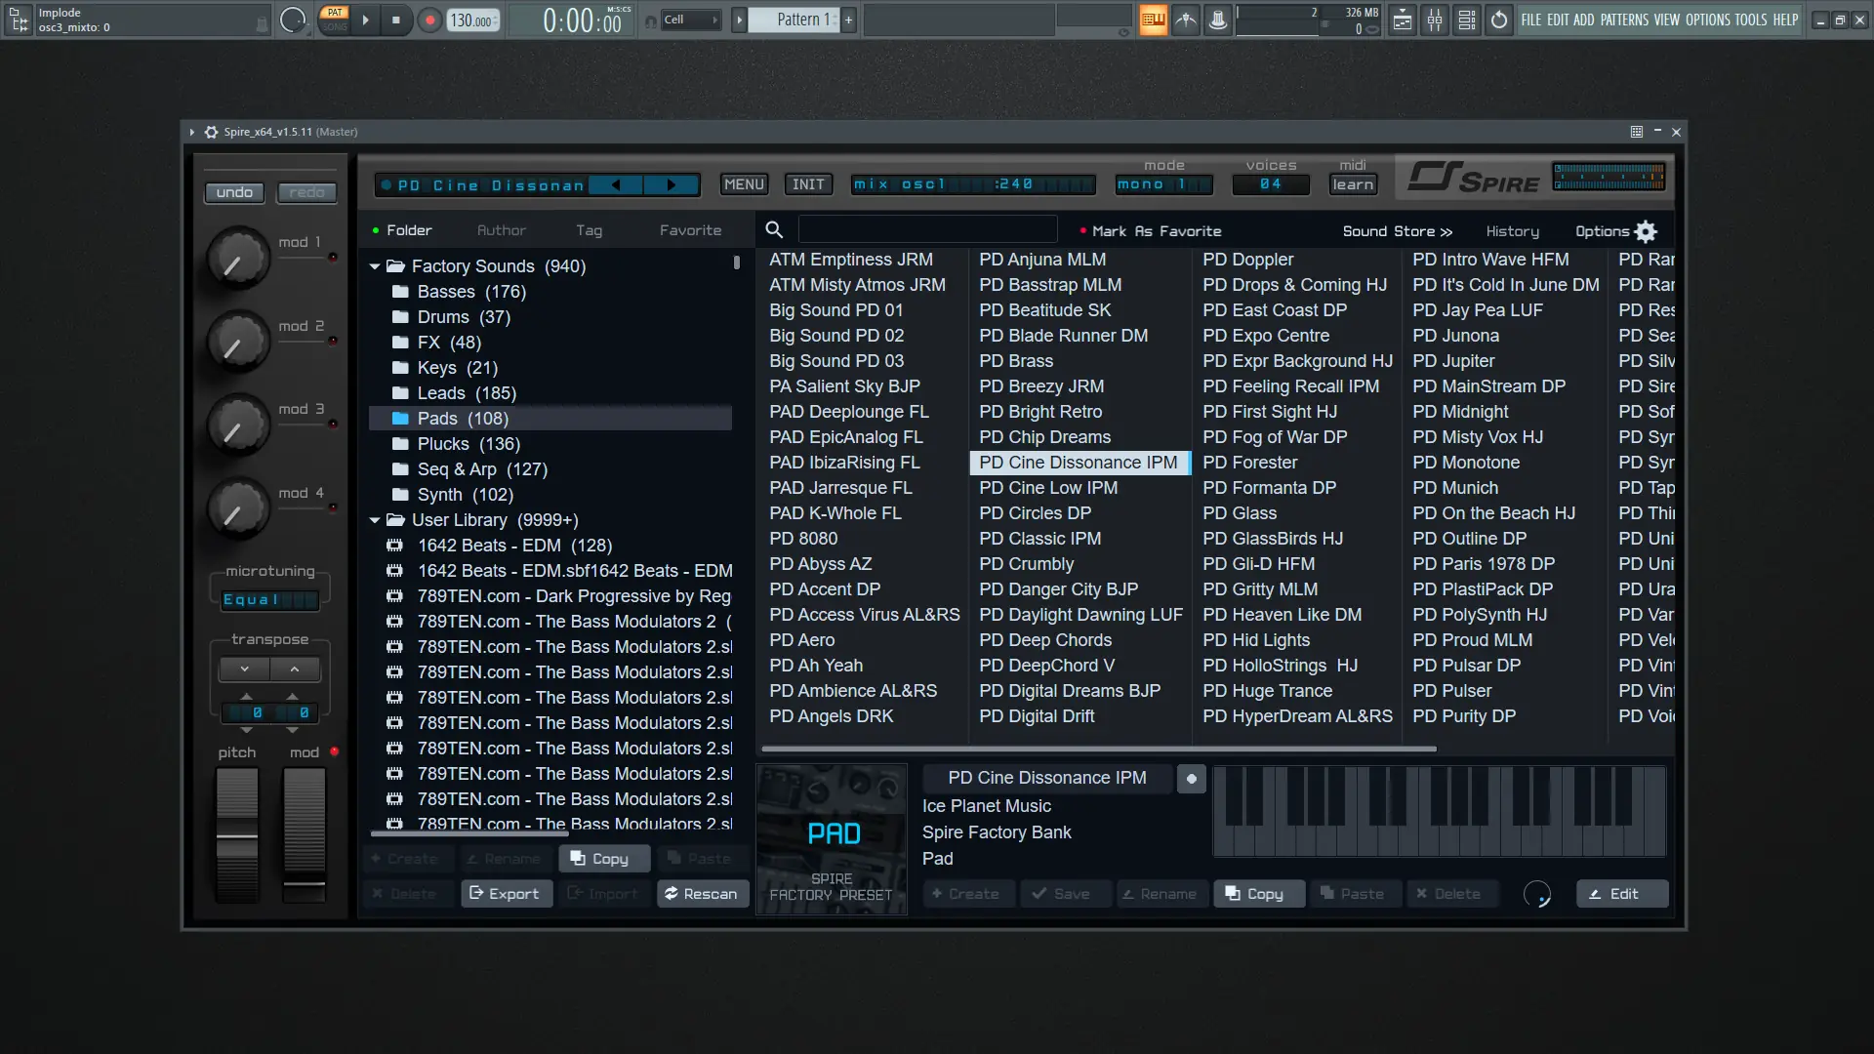Open the Cell snap dropdown
The width and height of the screenshot is (1874, 1054).
[x=691, y=20]
